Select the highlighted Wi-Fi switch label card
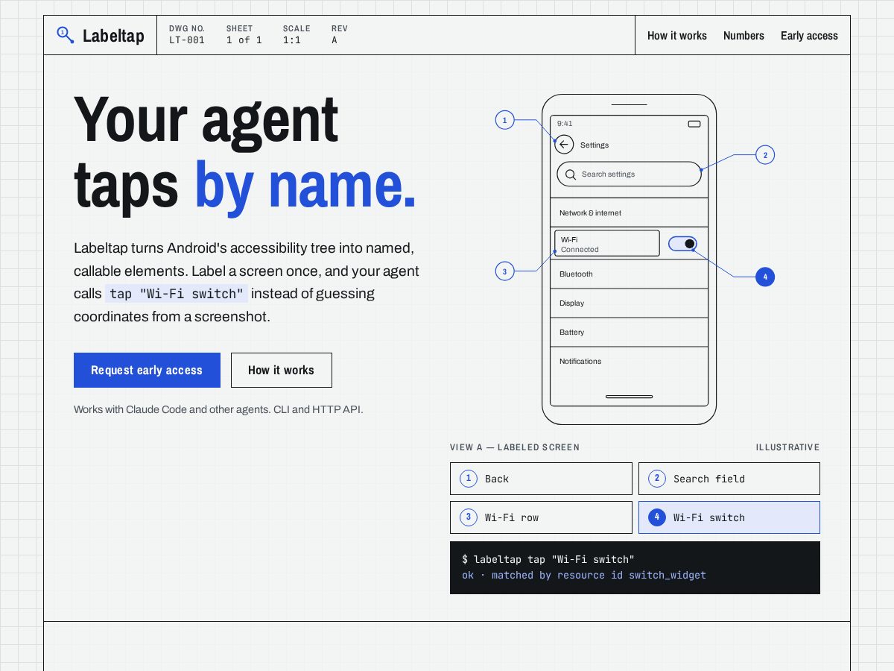 pyautogui.click(x=729, y=517)
